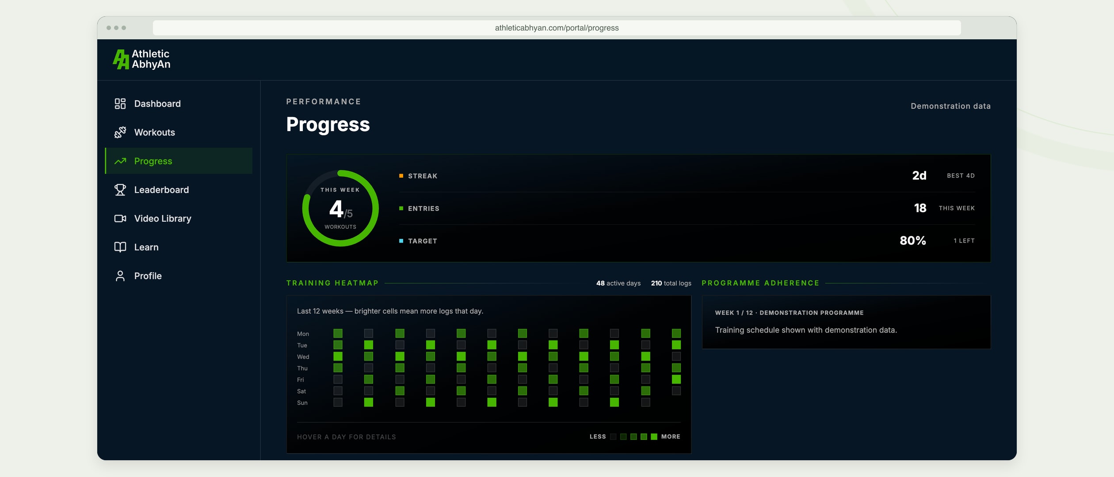Open the Leaderboard section
The image size is (1114, 477).
click(x=179, y=190)
